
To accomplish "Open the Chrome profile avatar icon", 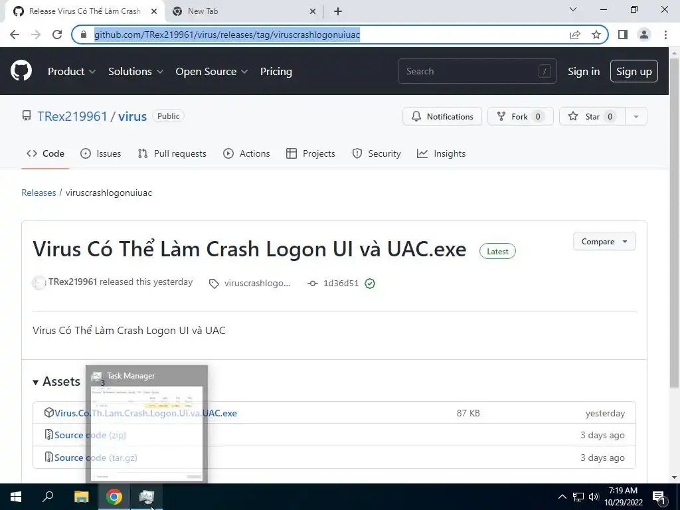I will click(x=644, y=35).
